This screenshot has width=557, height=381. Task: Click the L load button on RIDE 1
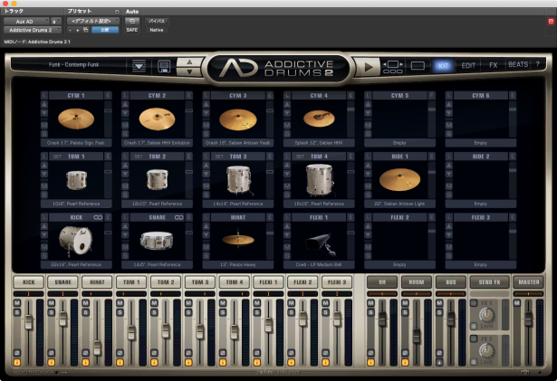click(368, 157)
